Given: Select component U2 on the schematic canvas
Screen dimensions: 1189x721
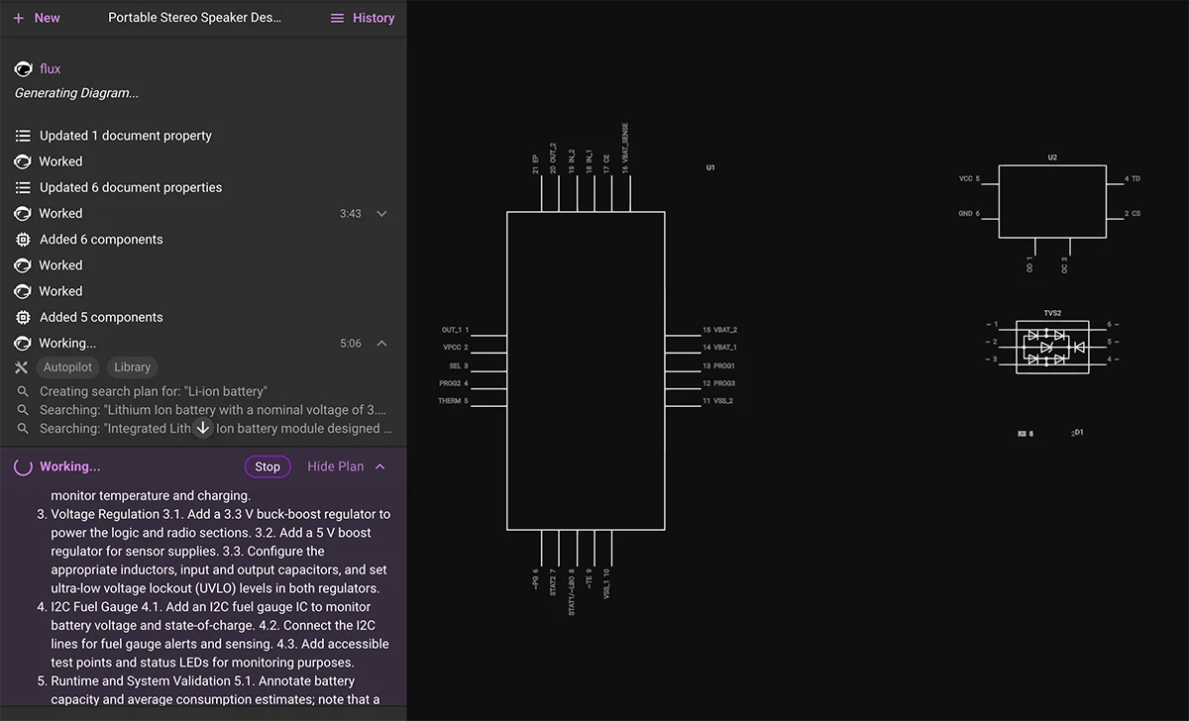Looking at the screenshot, I should tap(1052, 200).
